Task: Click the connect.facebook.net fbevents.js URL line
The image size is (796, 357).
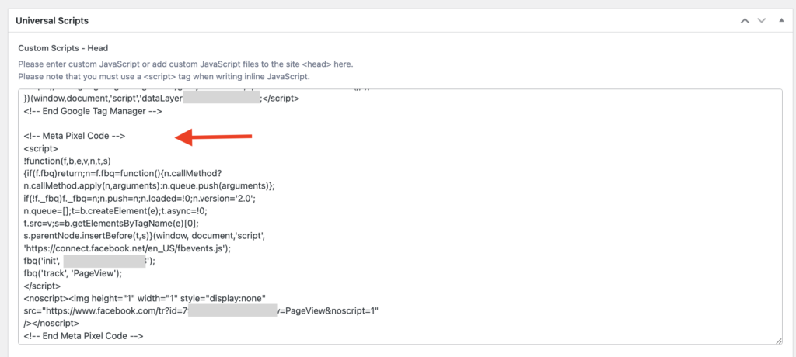Action: (127, 248)
